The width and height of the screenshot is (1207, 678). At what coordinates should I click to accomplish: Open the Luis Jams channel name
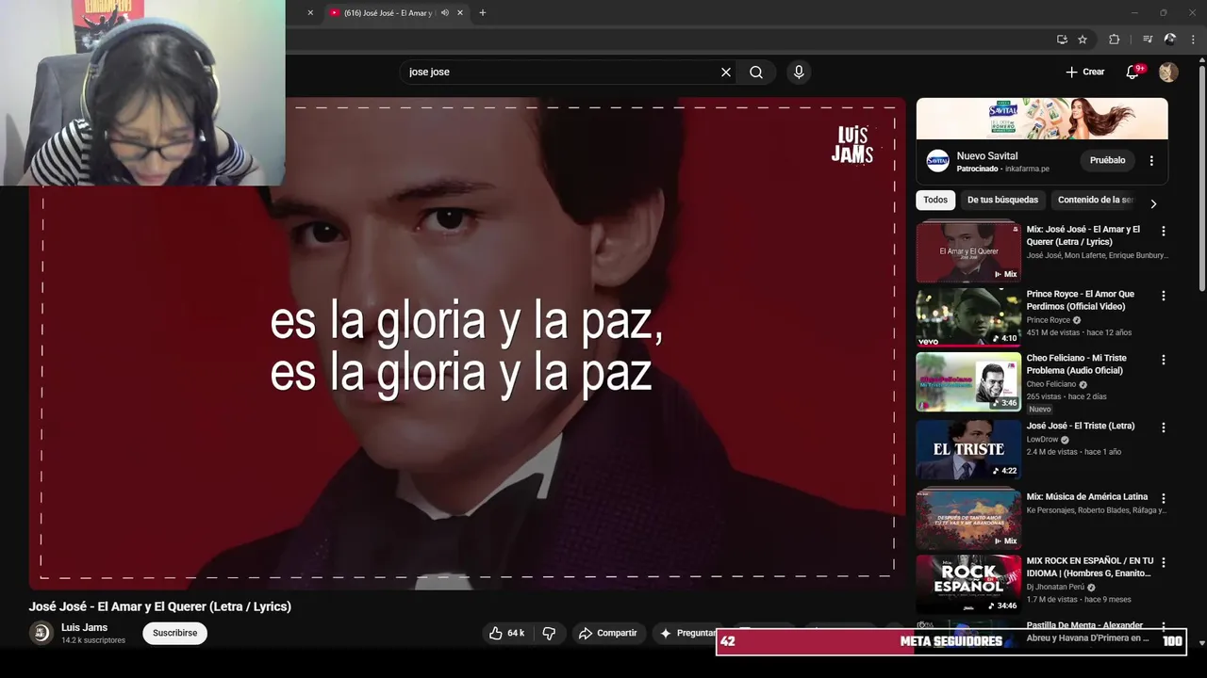(x=84, y=627)
